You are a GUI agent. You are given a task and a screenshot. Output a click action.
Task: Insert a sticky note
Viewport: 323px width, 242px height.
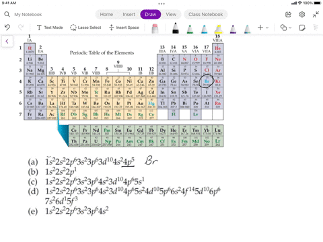click(302, 28)
